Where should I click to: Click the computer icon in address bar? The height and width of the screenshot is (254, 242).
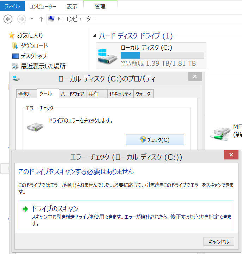click(x=51, y=19)
